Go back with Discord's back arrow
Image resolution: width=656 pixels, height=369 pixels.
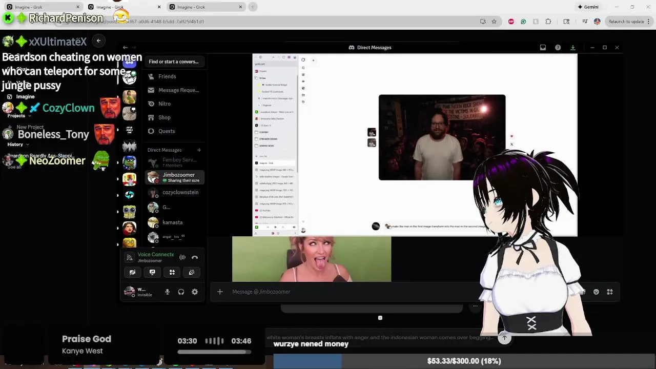125,48
